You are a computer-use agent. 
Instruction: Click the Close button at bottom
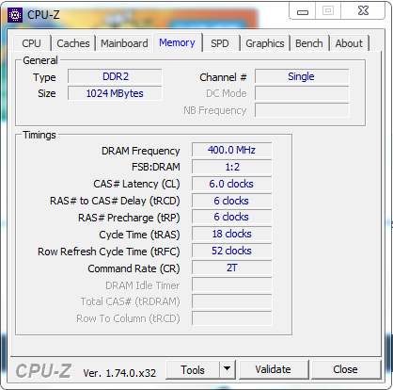point(345,369)
